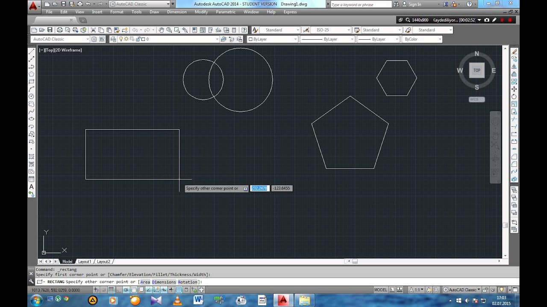Toggle Ortho Mode in status bar
Screen dimensions: 547x307
[119, 290]
